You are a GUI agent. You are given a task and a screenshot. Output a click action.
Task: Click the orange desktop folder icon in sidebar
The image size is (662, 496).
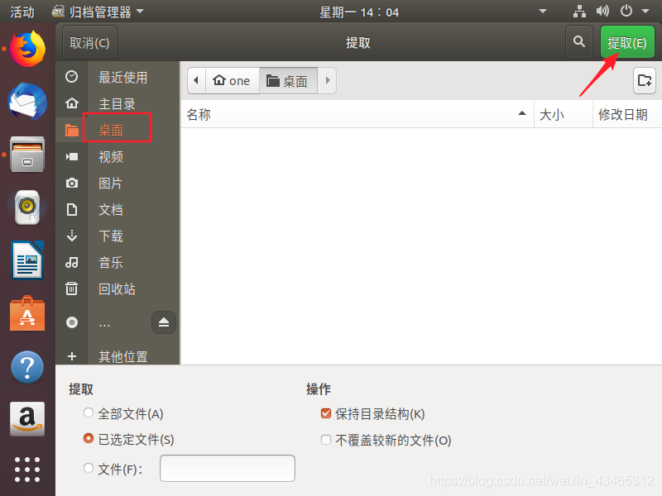pyautogui.click(x=72, y=131)
